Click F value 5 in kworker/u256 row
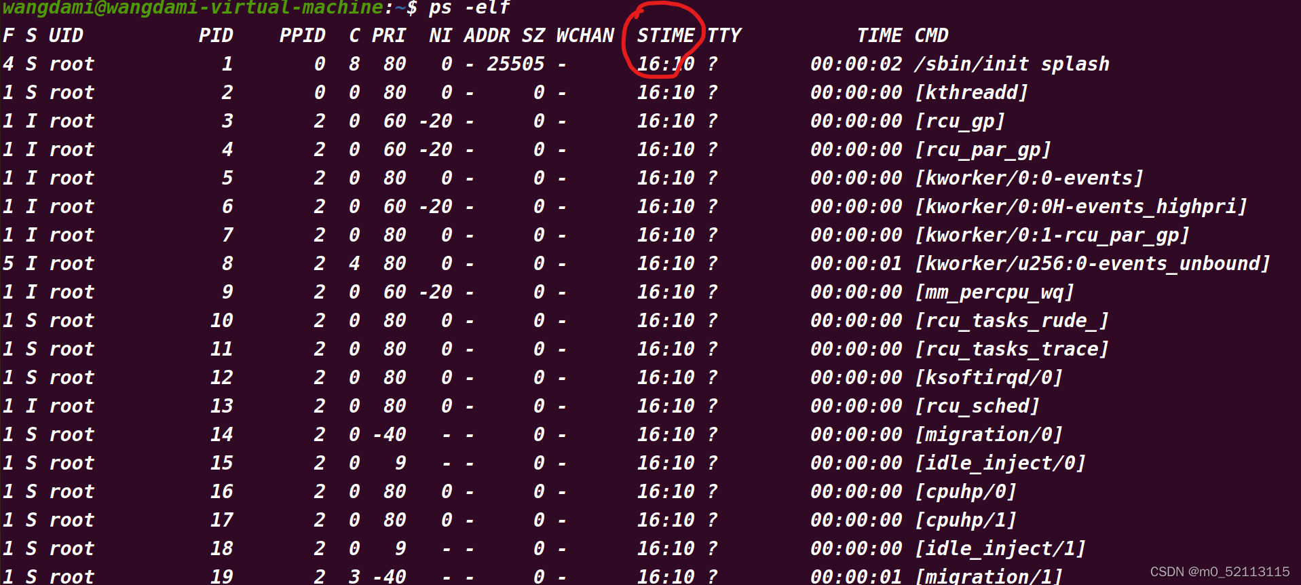Image resolution: width=1301 pixels, height=585 pixels. coord(8,263)
